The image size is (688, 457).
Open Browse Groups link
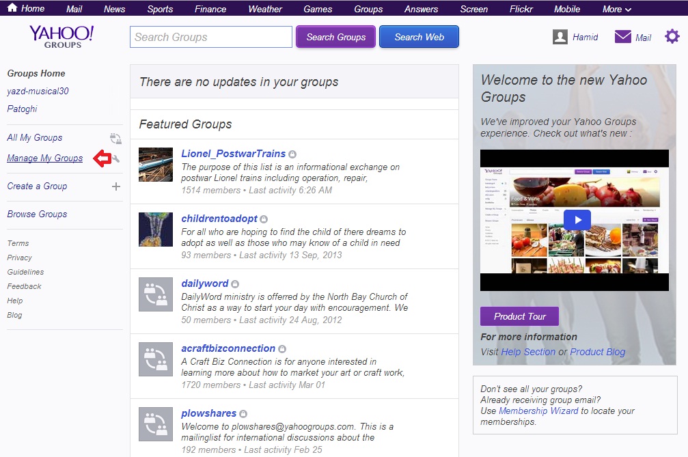click(37, 214)
